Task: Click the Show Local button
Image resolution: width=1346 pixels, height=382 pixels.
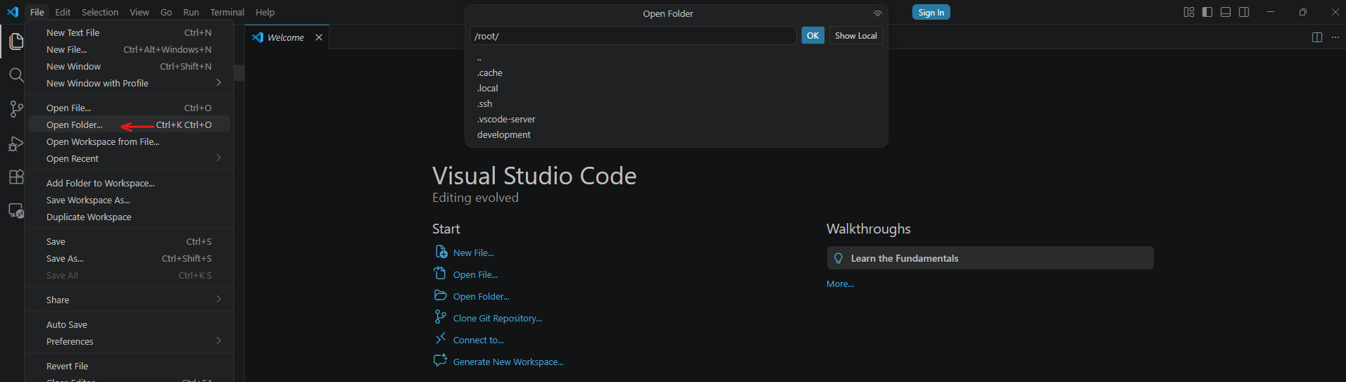Action: (x=855, y=35)
